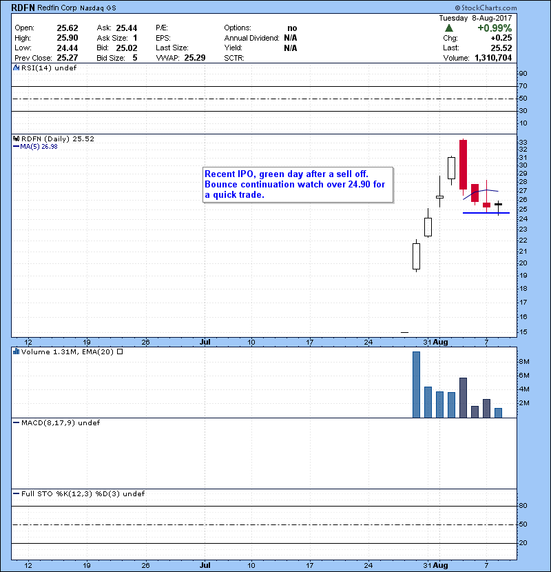Click the Annual Dividend N/A value
Screen dimensions: 551x572
point(290,38)
